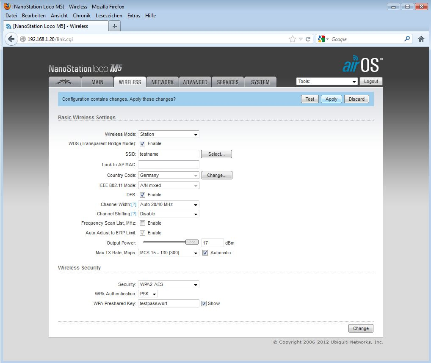Switch to the ADVANCED tab
Screen dimensions: 431x363
point(195,82)
